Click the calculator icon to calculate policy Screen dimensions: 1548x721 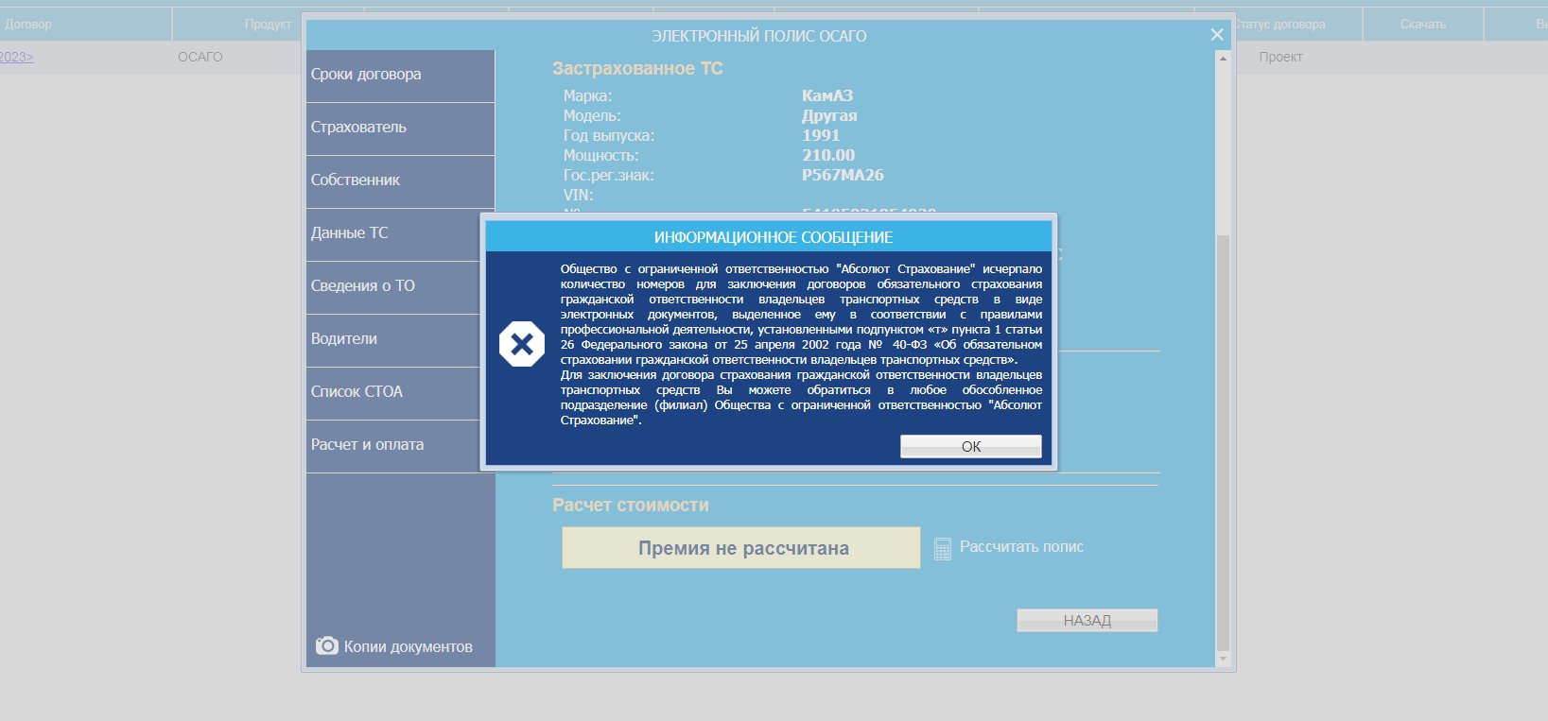[942, 548]
